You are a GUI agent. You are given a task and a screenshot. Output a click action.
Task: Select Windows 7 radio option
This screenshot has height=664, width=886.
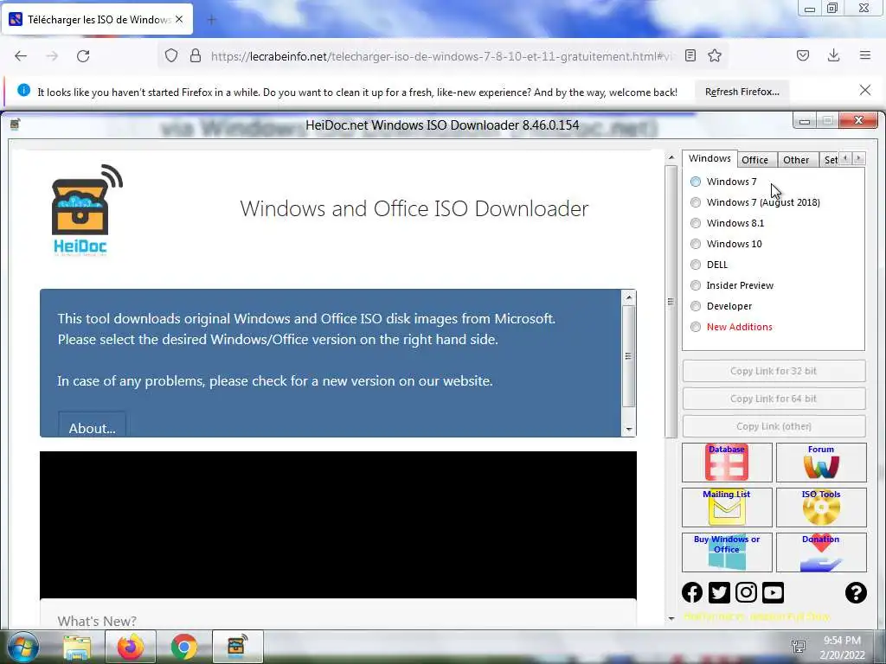[723, 182]
